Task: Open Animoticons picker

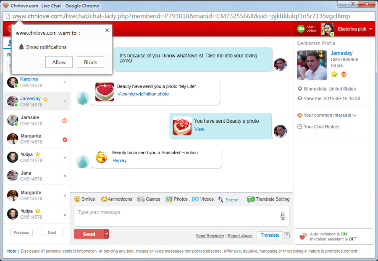Action: coord(117,199)
